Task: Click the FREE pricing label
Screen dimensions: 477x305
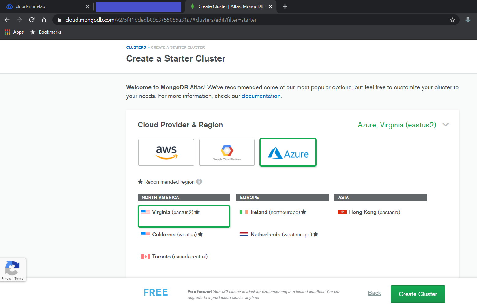Action: pyautogui.click(x=156, y=292)
